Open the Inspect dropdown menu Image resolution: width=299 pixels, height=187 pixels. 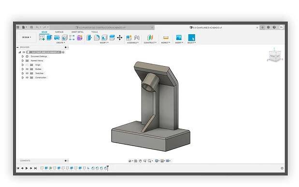coord(166,42)
